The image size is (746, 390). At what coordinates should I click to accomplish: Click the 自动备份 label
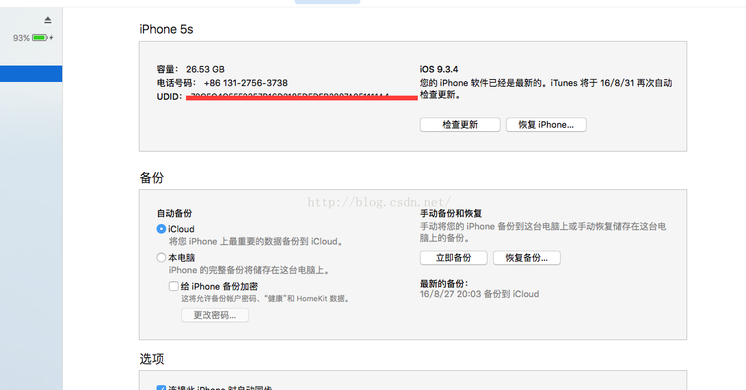(174, 214)
